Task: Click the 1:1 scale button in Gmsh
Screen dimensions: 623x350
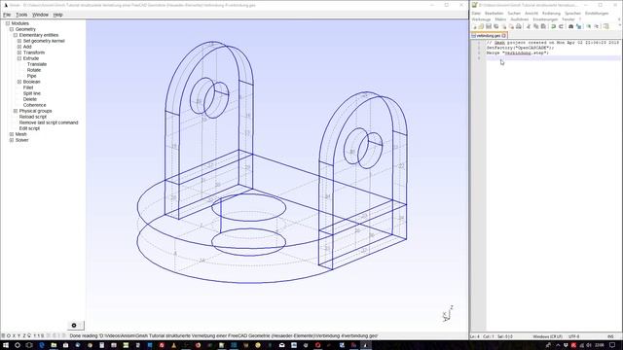Action: (37, 335)
